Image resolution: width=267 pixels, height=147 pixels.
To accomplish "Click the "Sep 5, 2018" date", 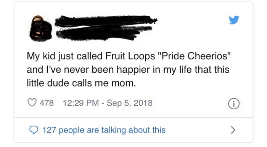I will point(130,103).
